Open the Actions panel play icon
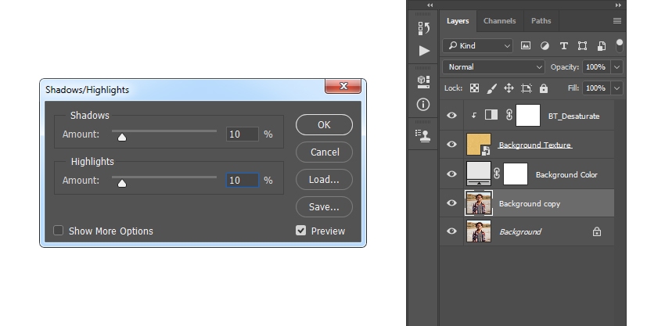 [424, 51]
